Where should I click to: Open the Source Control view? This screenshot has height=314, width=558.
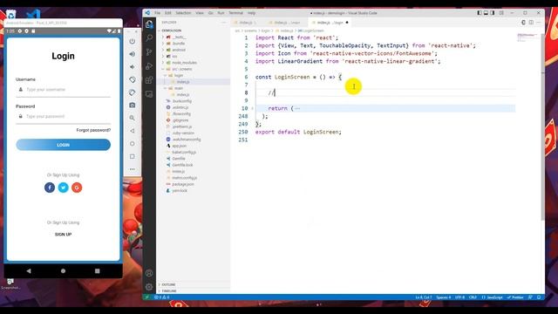[x=149, y=52]
